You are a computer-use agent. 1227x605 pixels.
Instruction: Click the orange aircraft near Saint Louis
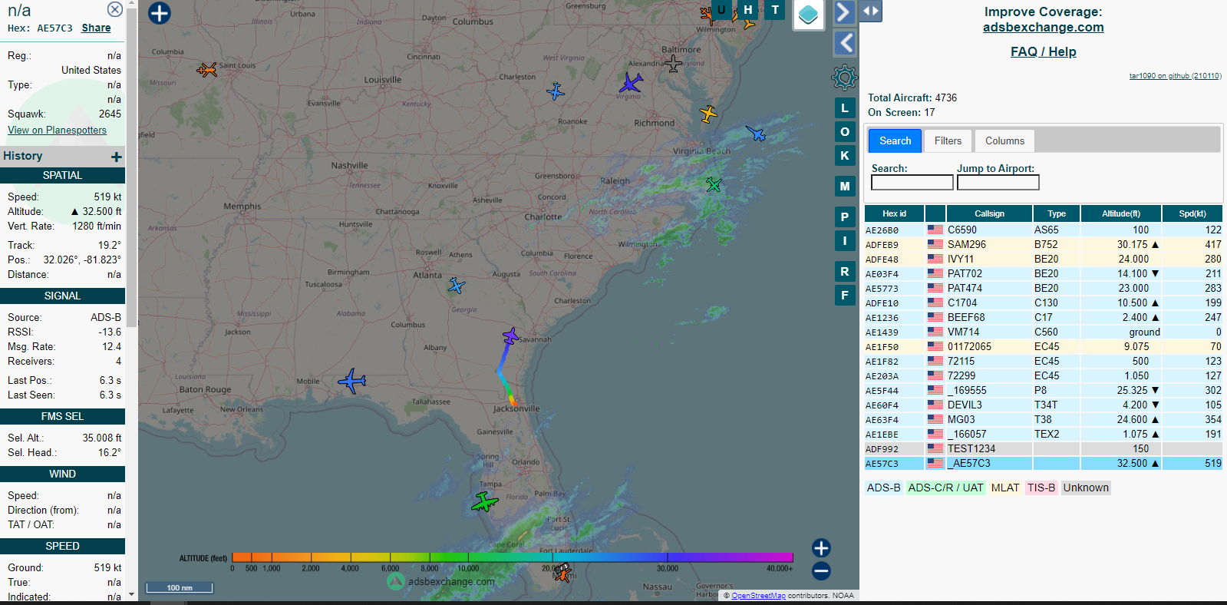pos(206,70)
